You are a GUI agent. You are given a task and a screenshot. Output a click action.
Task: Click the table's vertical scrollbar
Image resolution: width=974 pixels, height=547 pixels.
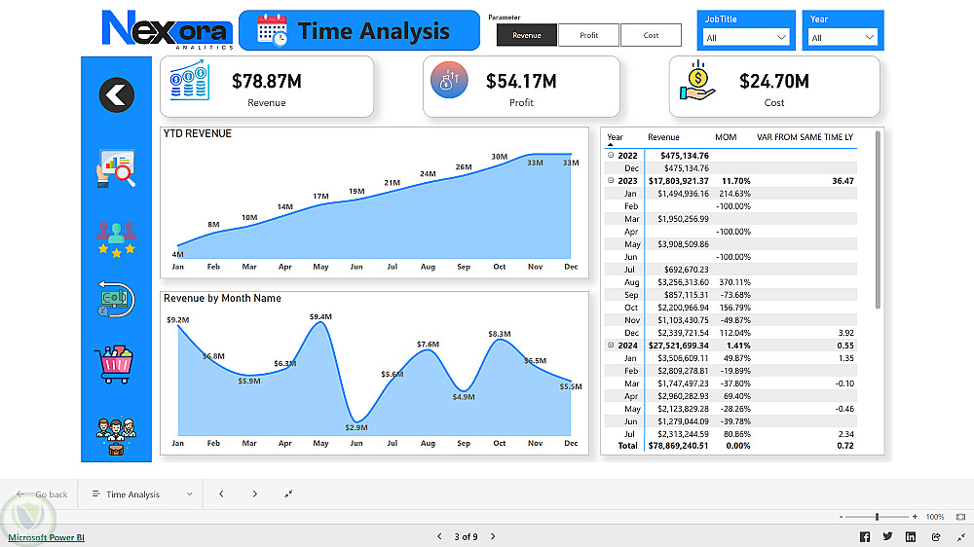[x=878, y=220]
